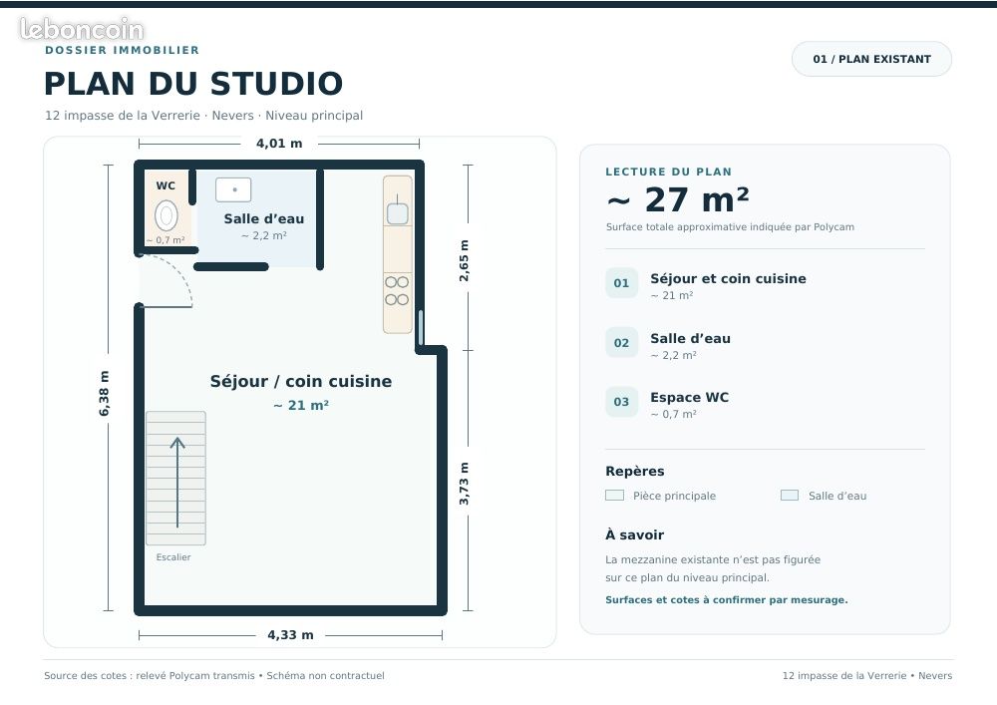Click the Salle d'eau legend swatch under Repères
Image resolution: width=997 pixels, height=705 pixels.
point(789,496)
